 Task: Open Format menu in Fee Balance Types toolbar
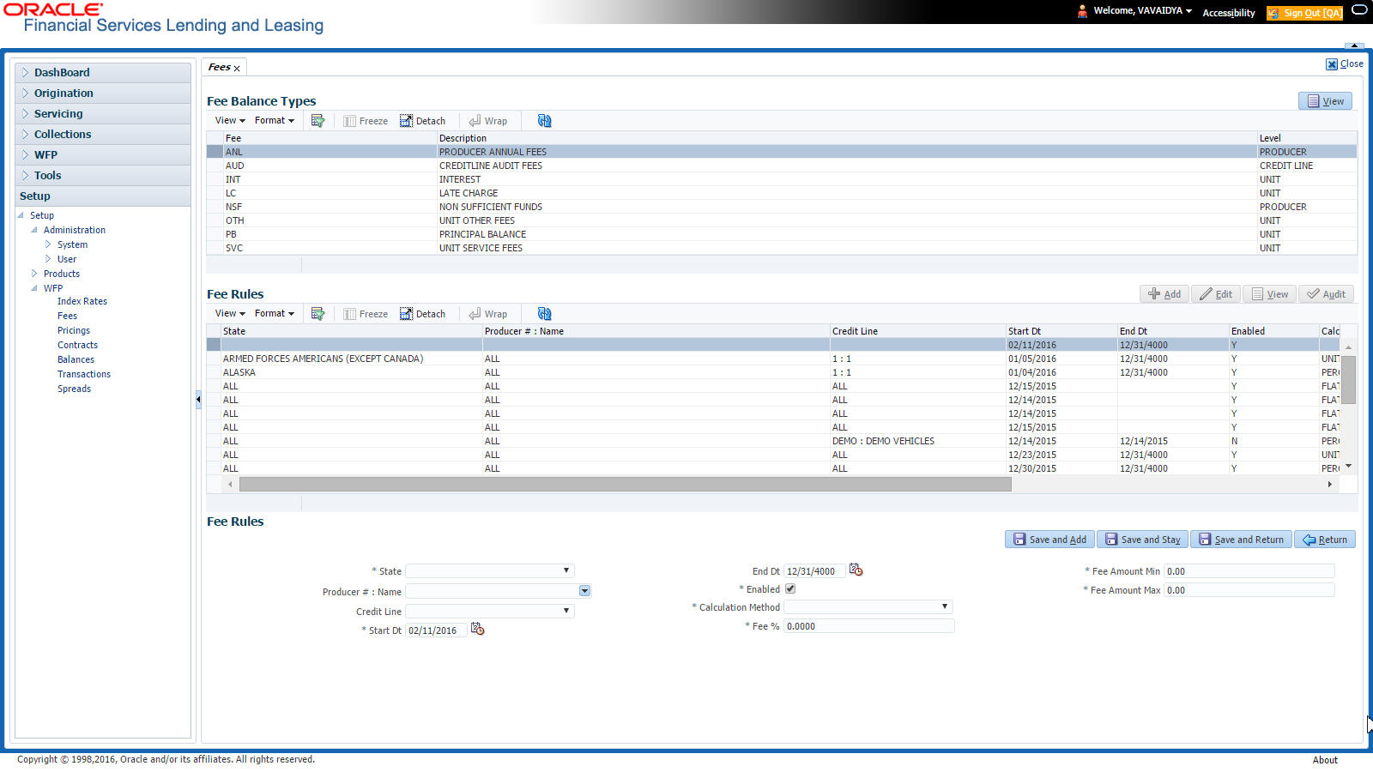[x=275, y=121]
